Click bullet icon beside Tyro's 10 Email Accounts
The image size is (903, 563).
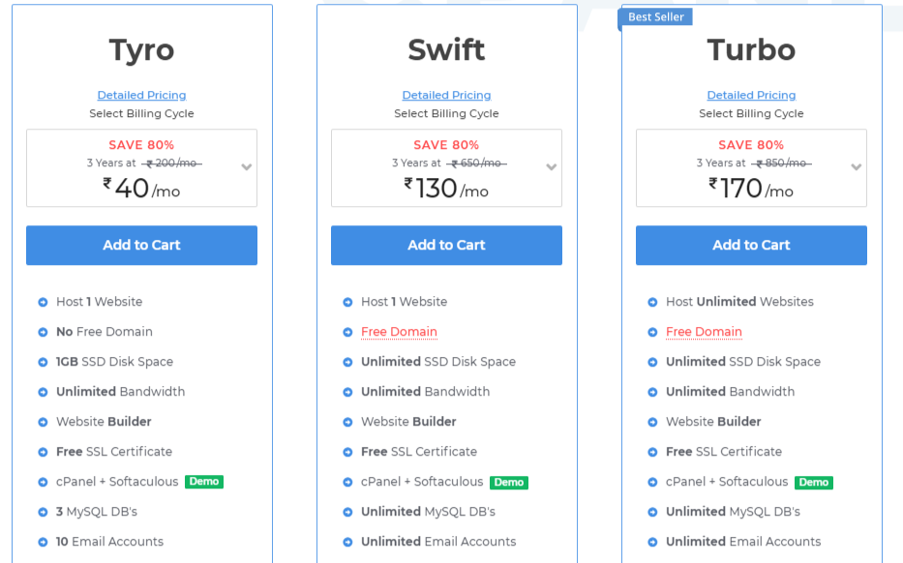click(x=43, y=542)
